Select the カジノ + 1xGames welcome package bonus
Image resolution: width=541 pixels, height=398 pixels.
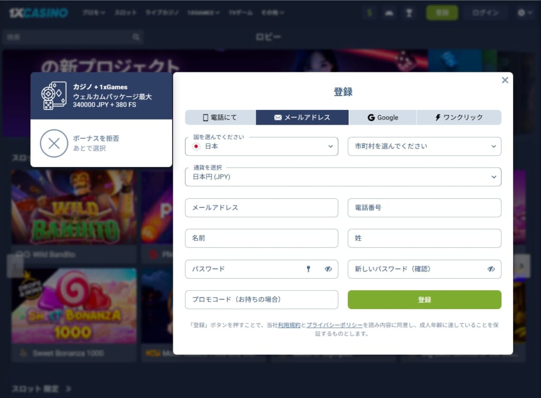[x=101, y=96]
